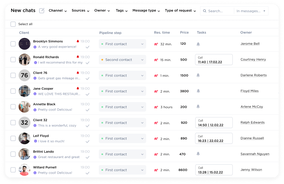Screen dimensions: 284x184
Task: Click the bell icon in Brittni Lando's Tasks column
Action: tap(198, 154)
